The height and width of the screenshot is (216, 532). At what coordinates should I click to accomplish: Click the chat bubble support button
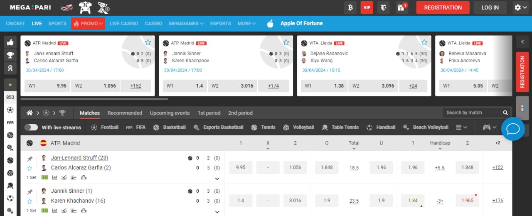513,129
